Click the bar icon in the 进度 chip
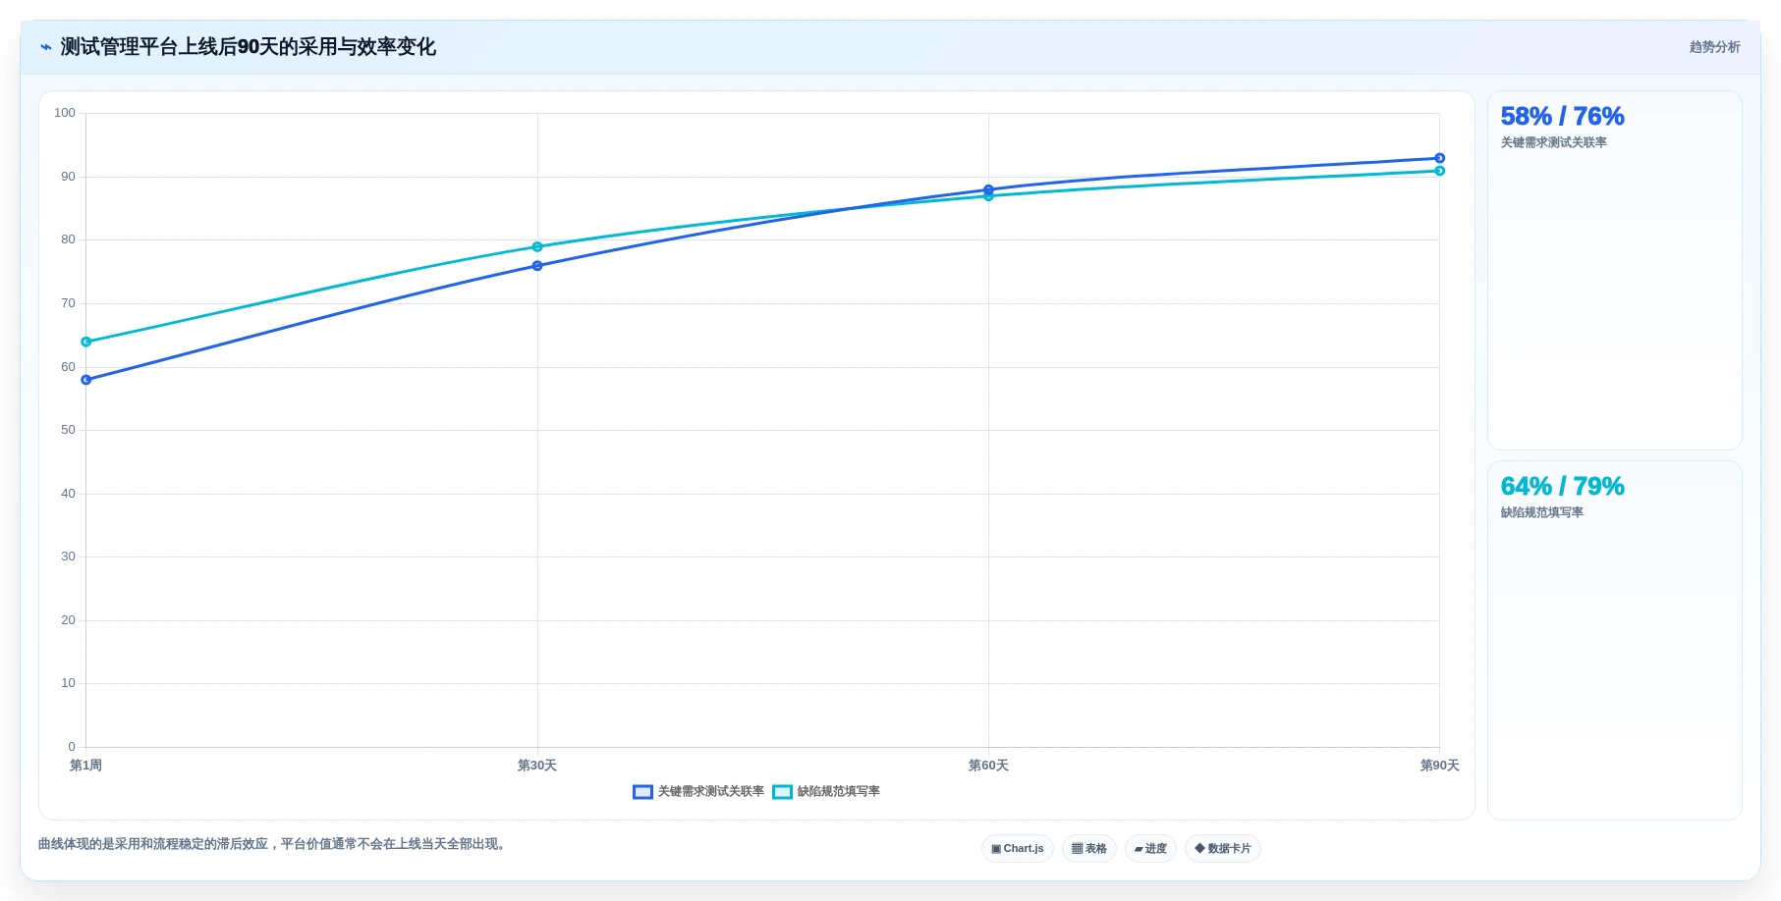Image resolution: width=1781 pixels, height=901 pixels. [x=1139, y=849]
